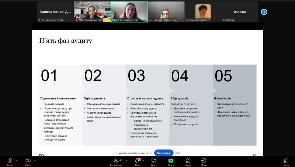Click bullet Визначення порогу суттєвості
The width and height of the screenshot is (295, 167).
147,104
